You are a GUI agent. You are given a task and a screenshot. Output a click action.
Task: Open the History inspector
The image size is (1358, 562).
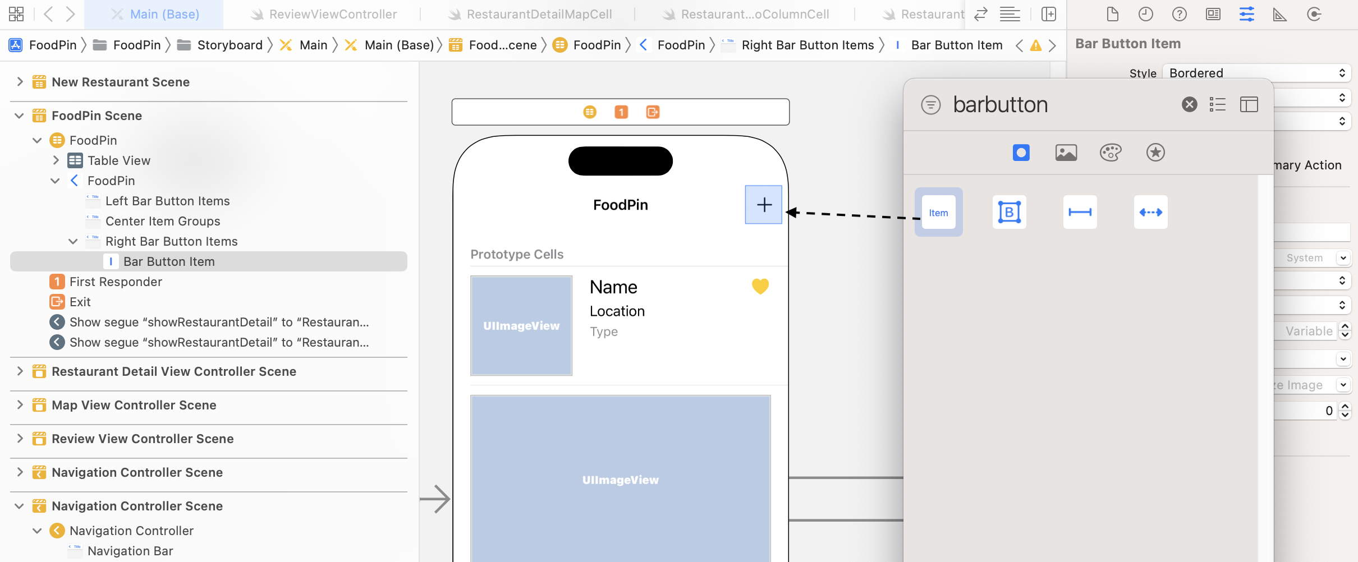(1146, 14)
